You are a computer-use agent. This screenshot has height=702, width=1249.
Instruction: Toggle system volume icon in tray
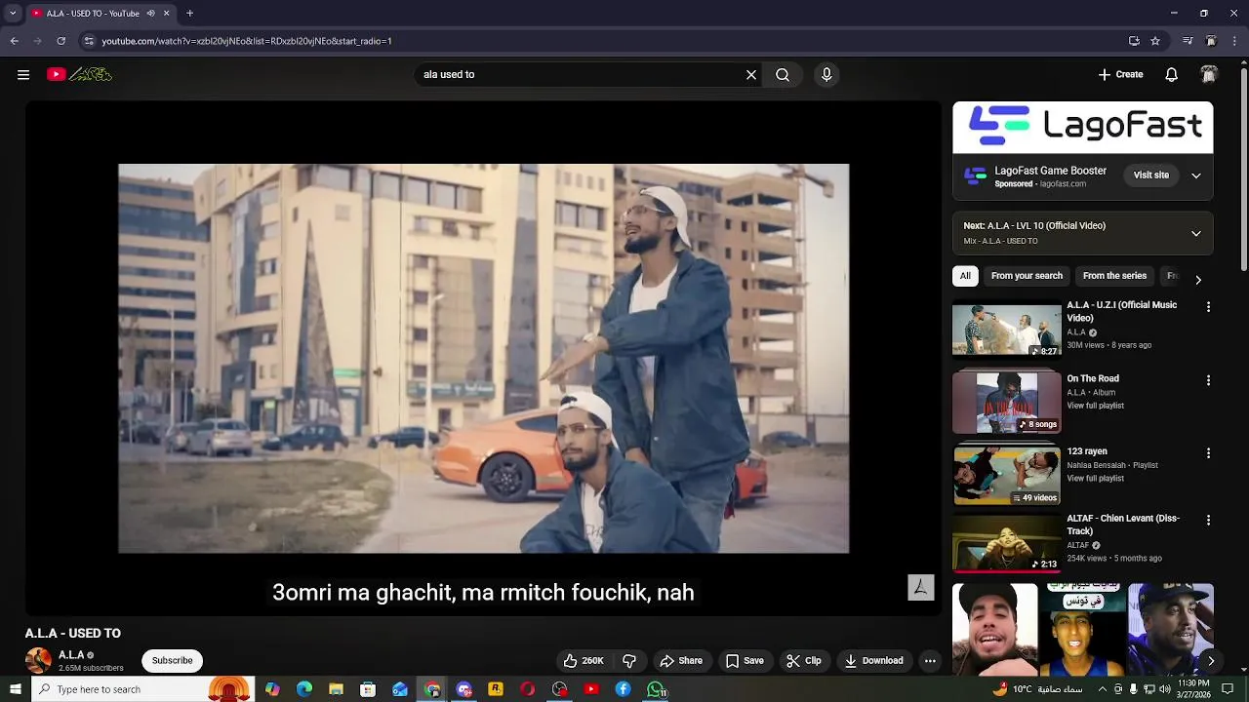(1164, 689)
